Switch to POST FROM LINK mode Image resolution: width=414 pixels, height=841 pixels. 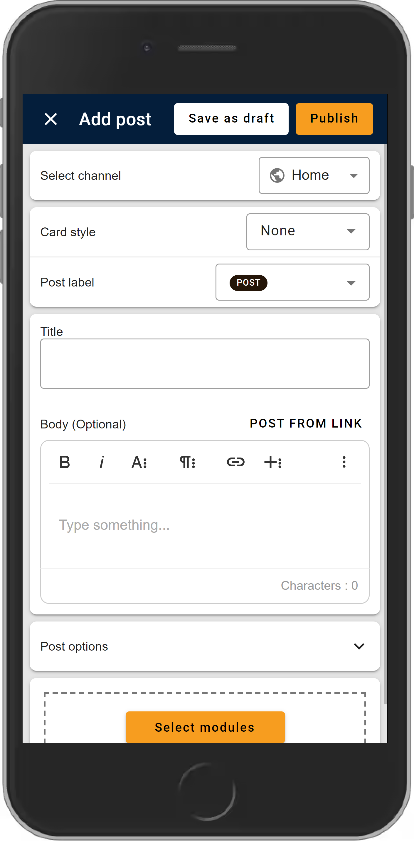tap(306, 423)
